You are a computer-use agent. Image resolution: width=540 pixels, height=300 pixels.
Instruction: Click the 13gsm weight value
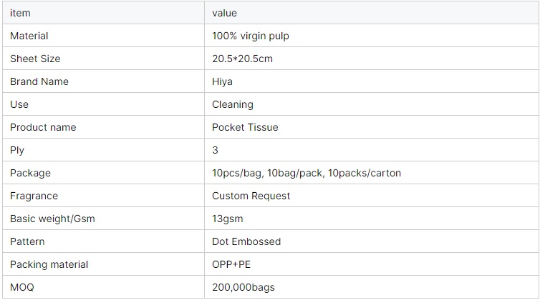click(x=227, y=219)
